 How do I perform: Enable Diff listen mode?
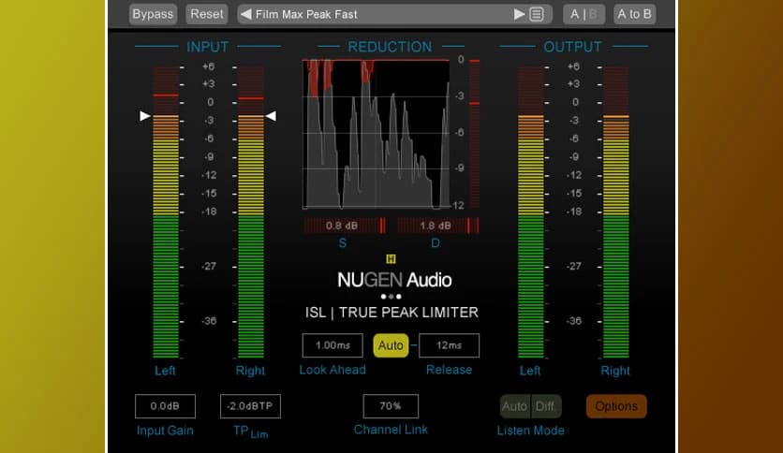pyautogui.click(x=546, y=406)
